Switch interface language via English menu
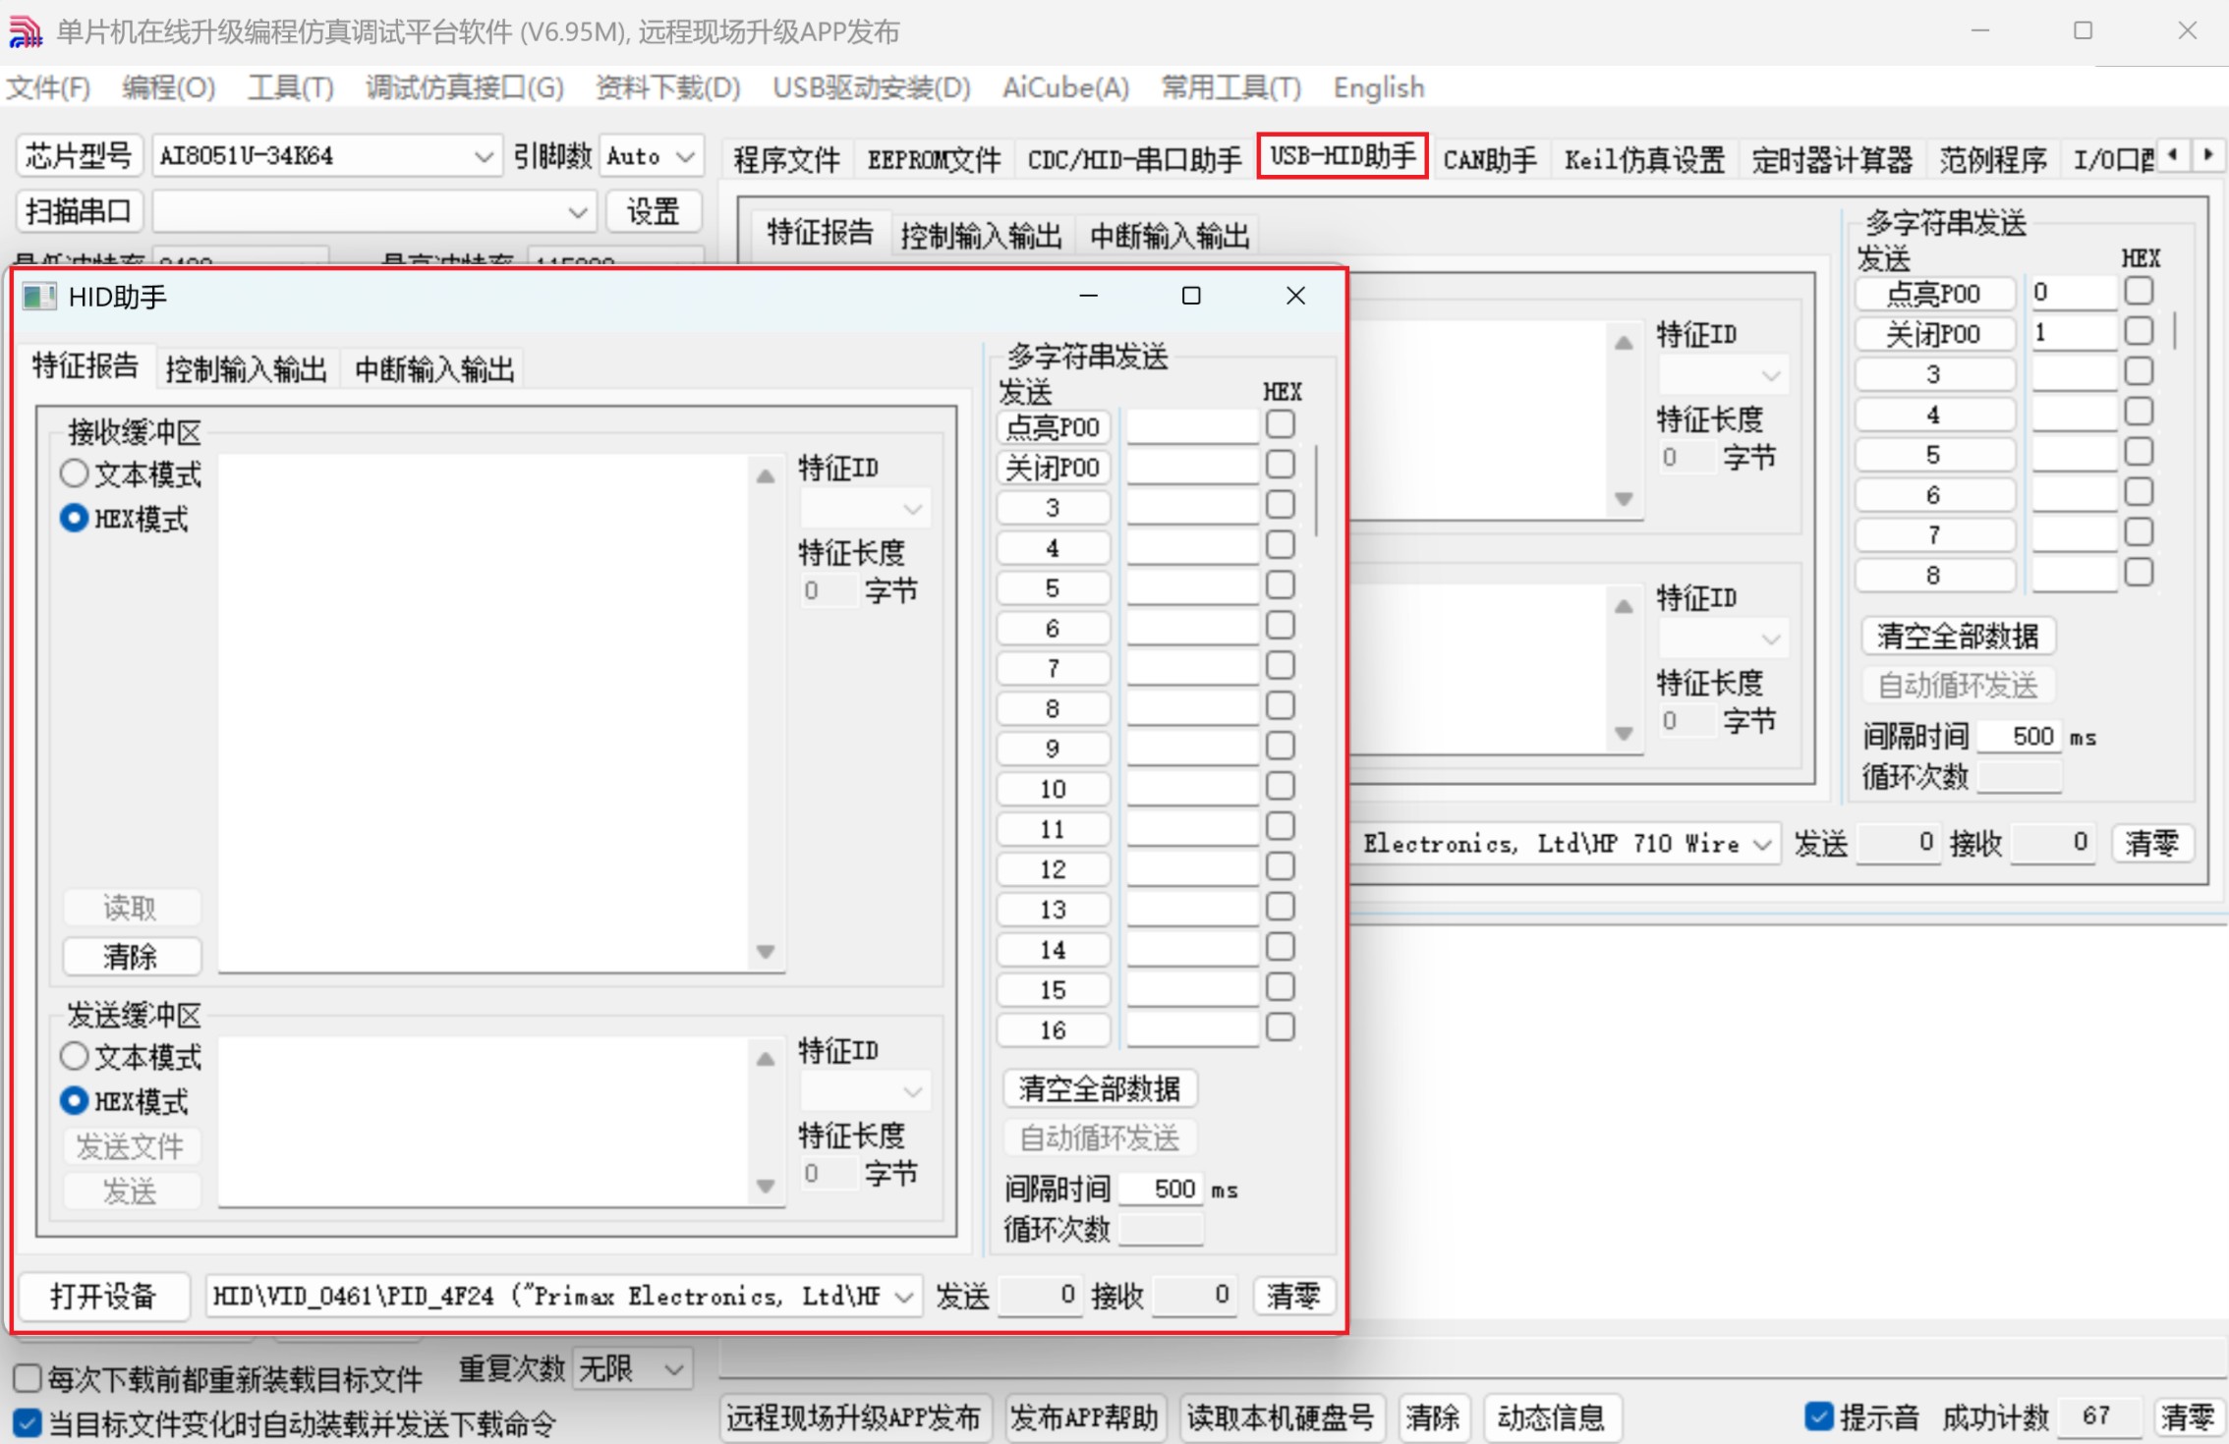The height and width of the screenshot is (1444, 2229). click(x=1378, y=87)
